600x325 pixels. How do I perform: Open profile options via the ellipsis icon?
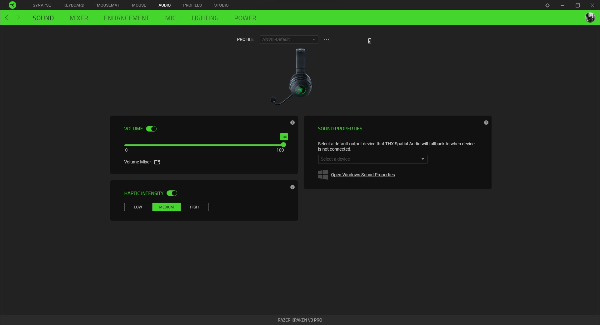point(327,40)
